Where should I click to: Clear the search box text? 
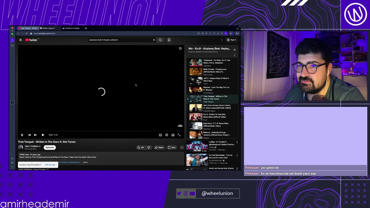point(154,40)
